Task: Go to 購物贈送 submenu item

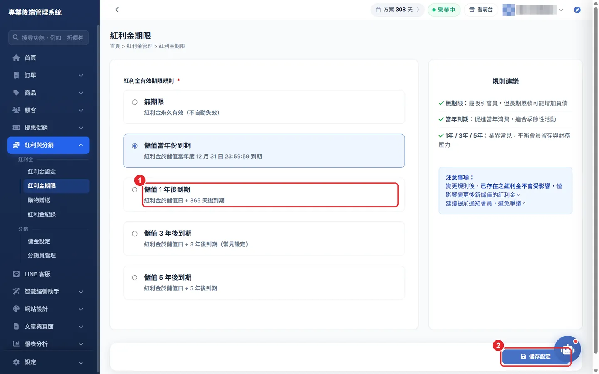Action: pyautogui.click(x=39, y=200)
